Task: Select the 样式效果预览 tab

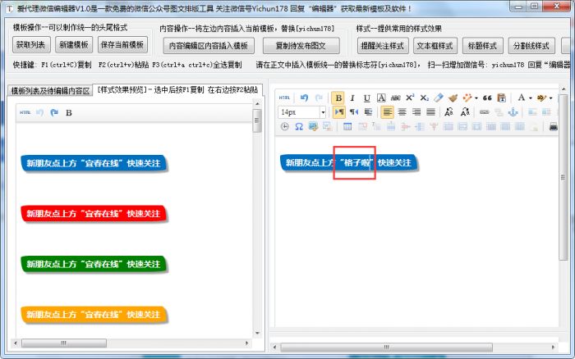Action: (x=178, y=89)
